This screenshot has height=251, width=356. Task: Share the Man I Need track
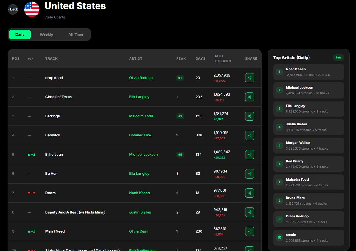(x=249, y=231)
